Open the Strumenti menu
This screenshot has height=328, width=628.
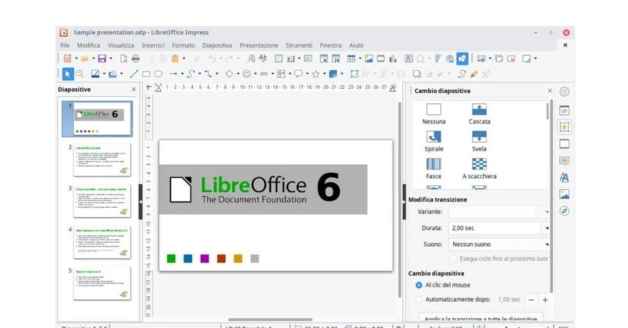[x=299, y=45]
